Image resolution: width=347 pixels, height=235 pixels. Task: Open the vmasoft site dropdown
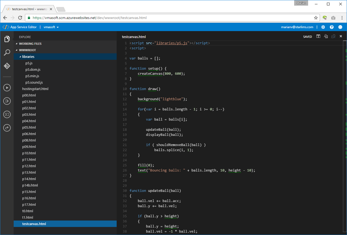click(x=51, y=27)
